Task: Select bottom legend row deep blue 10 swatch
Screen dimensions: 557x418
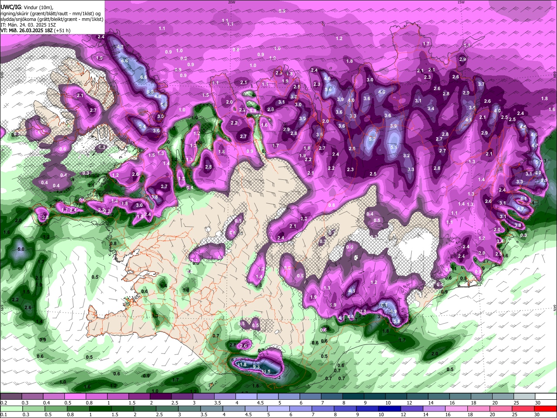Action: [390, 408]
